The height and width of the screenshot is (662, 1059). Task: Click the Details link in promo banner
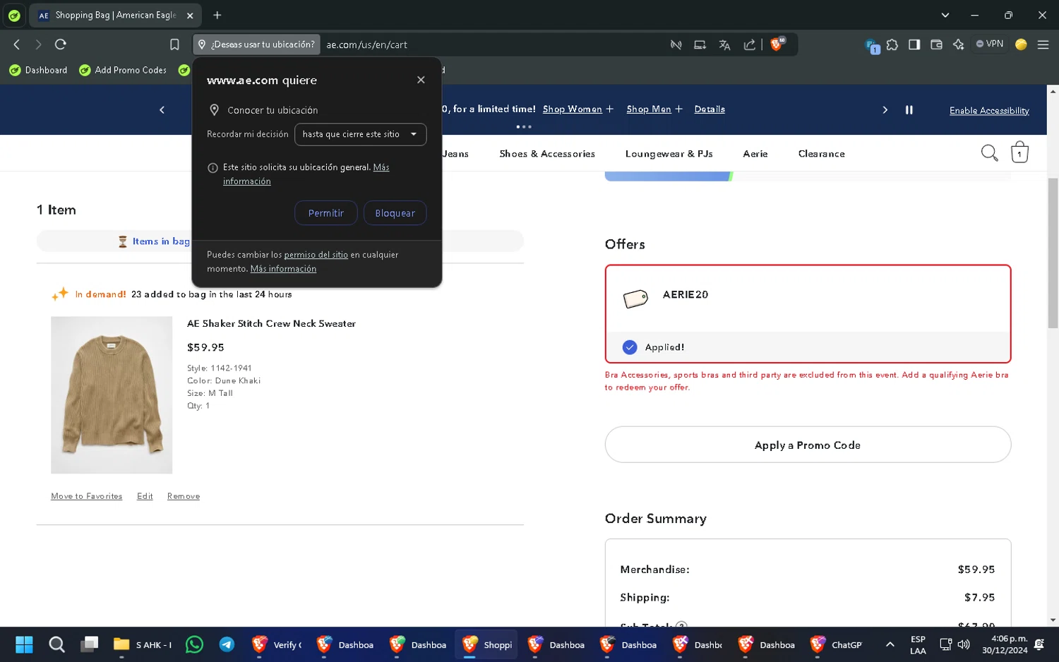click(x=710, y=109)
